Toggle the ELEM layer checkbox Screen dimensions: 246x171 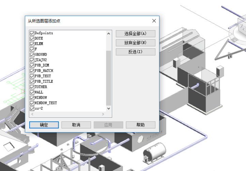pos(32,44)
